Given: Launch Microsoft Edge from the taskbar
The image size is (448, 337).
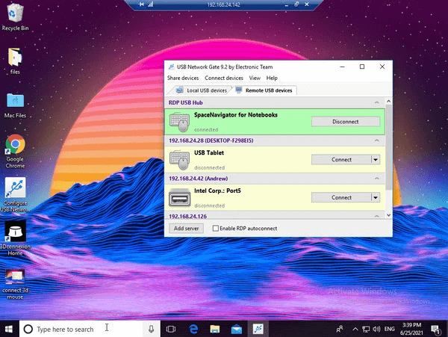Looking at the screenshot, I should (193, 329).
